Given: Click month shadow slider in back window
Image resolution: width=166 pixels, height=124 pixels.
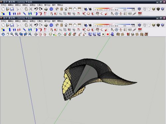Looking at the screenshot, I should (104, 9).
